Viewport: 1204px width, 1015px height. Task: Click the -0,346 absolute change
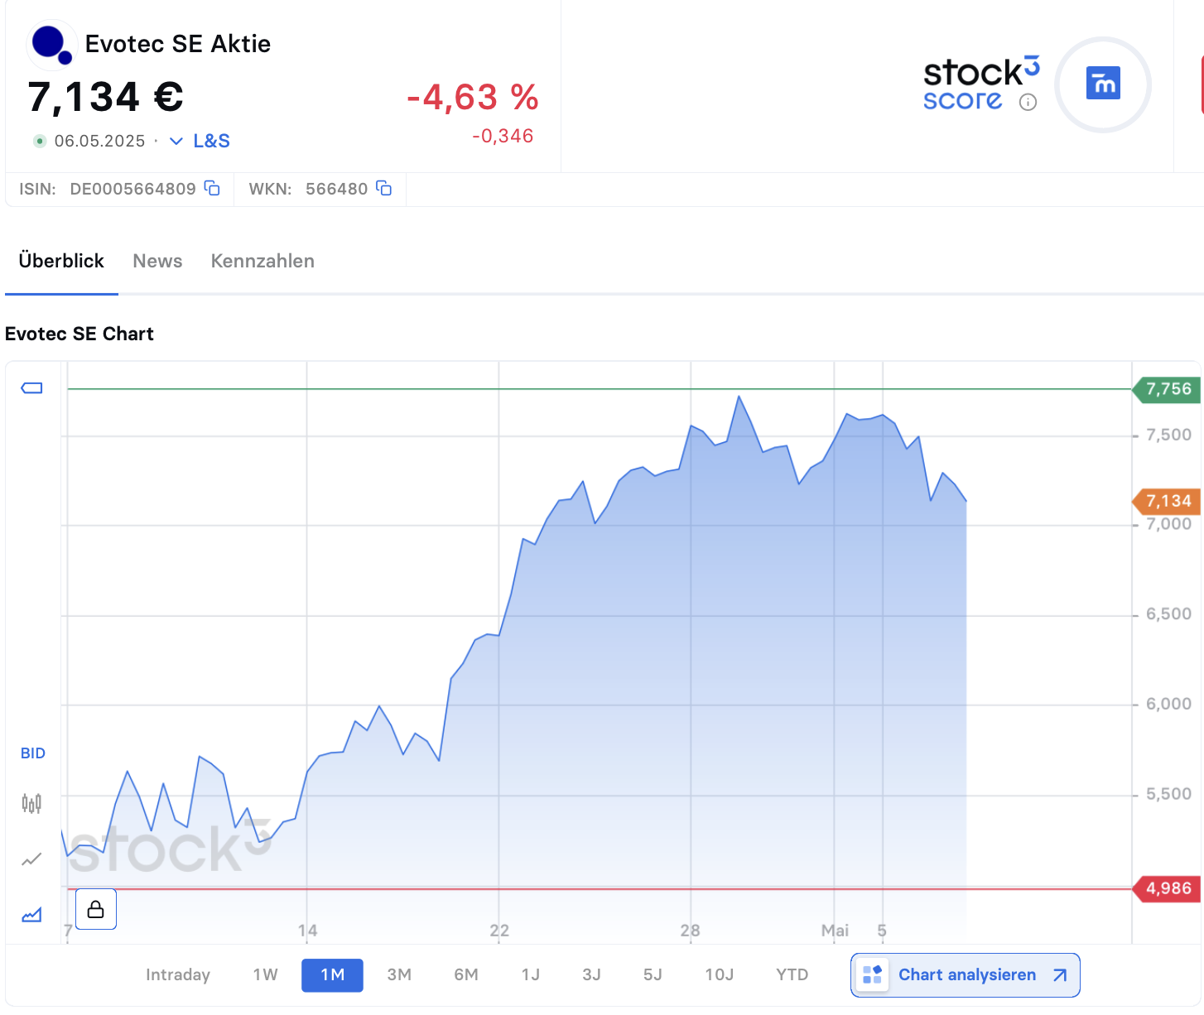[503, 136]
